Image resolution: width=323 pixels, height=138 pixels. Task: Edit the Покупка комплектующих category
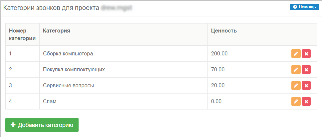tap(296, 69)
